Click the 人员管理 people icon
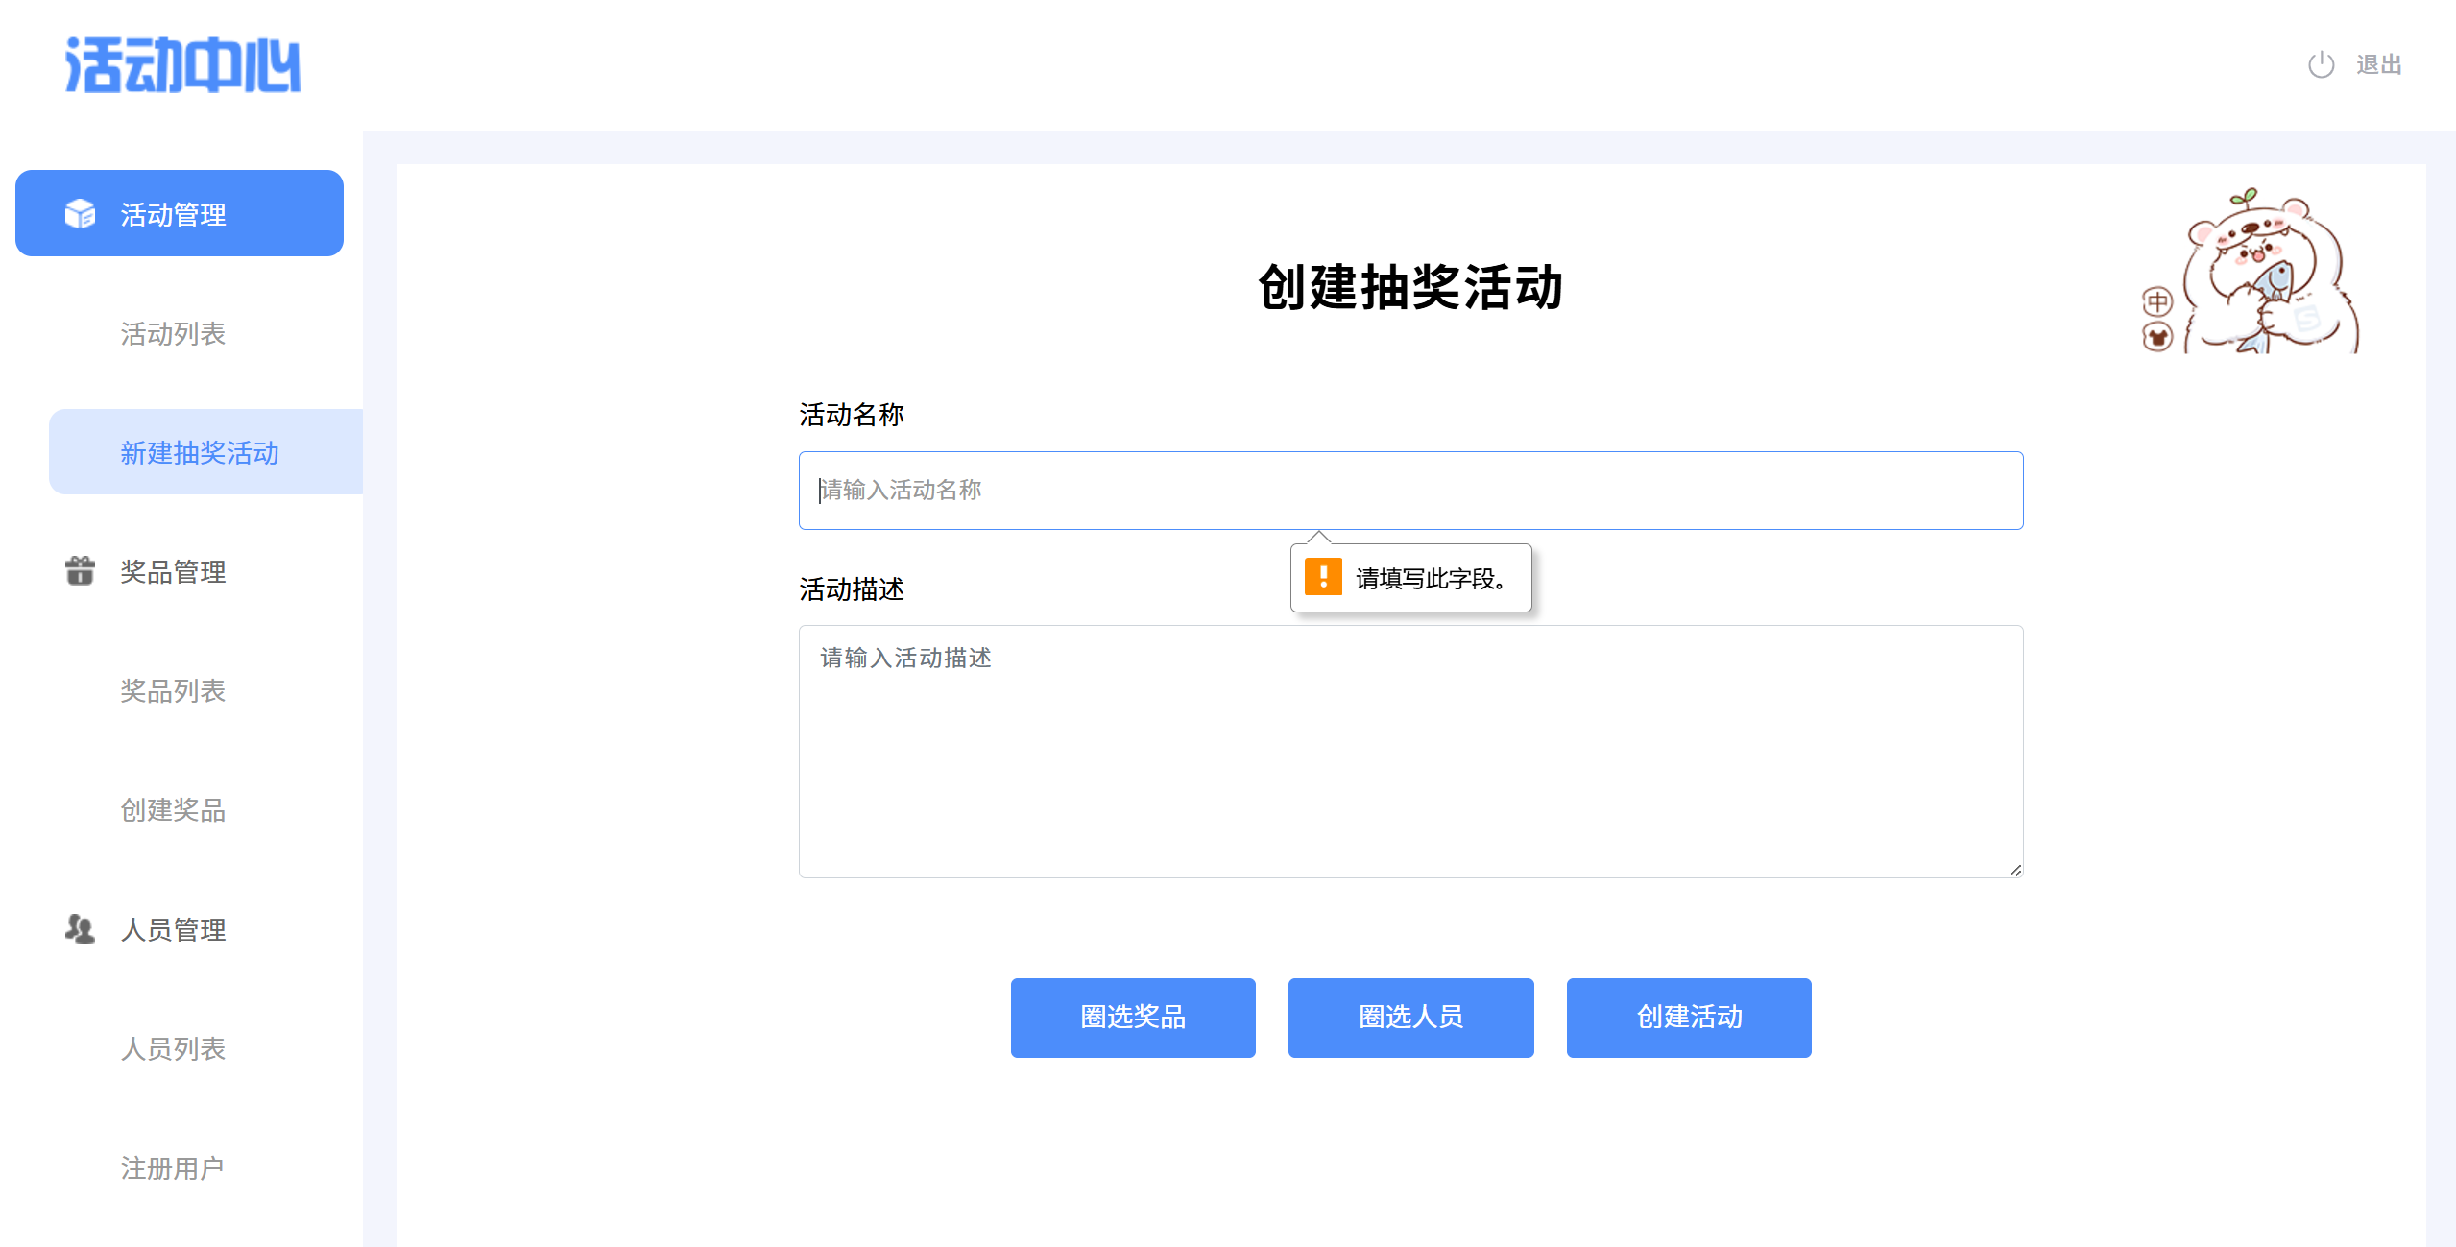Screen dimensions: 2456x1247 80,928
